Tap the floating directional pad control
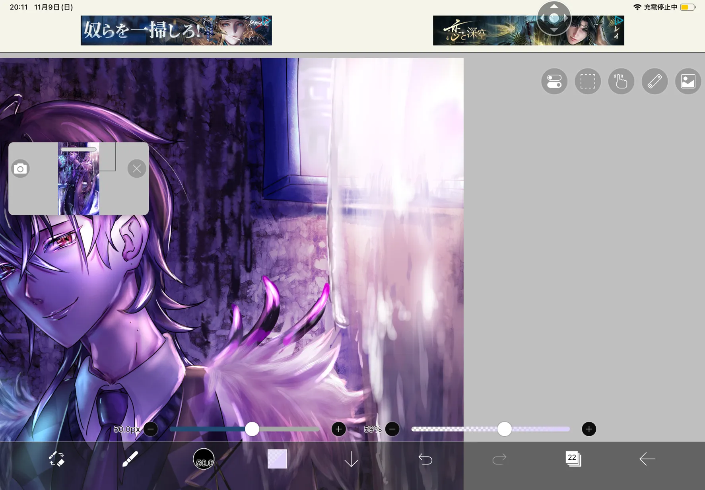This screenshot has height=490, width=705. click(554, 18)
